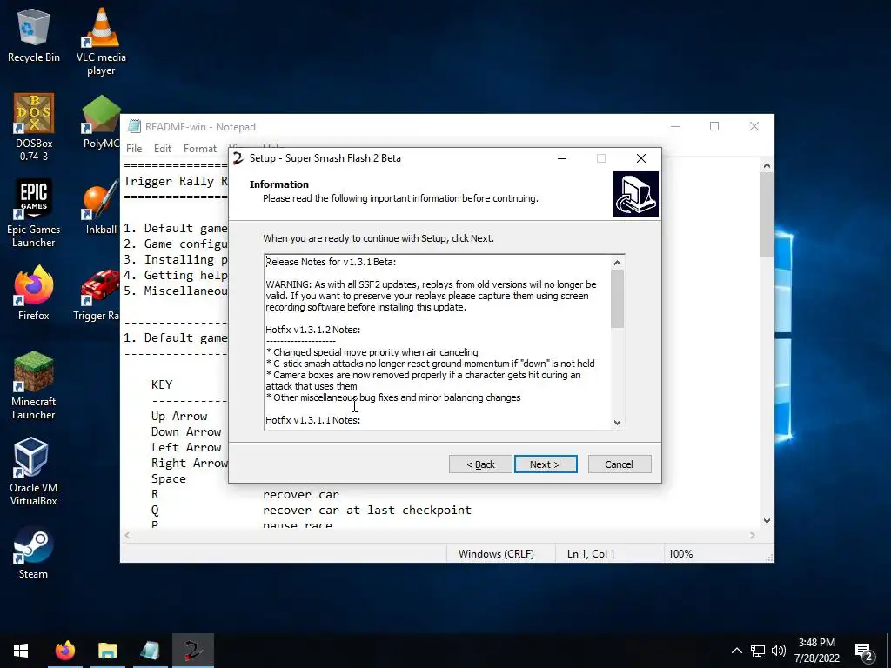Select the Steam desktop shortcut
Image resolution: width=891 pixels, height=668 pixels.
tap(34, 552)
